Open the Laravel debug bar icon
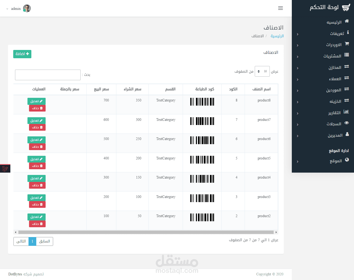This screenshot has height=280, width=354. point(5,169)
